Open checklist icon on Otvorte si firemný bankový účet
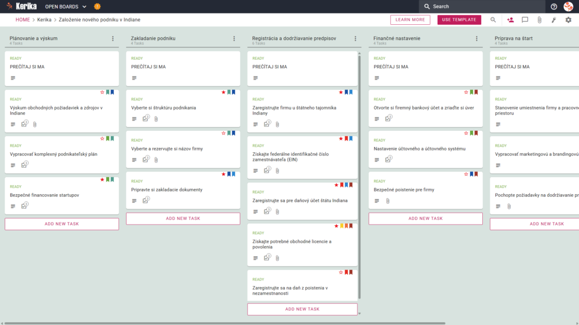The height and width of the screenshot is (325, 579). coord(388,118)
